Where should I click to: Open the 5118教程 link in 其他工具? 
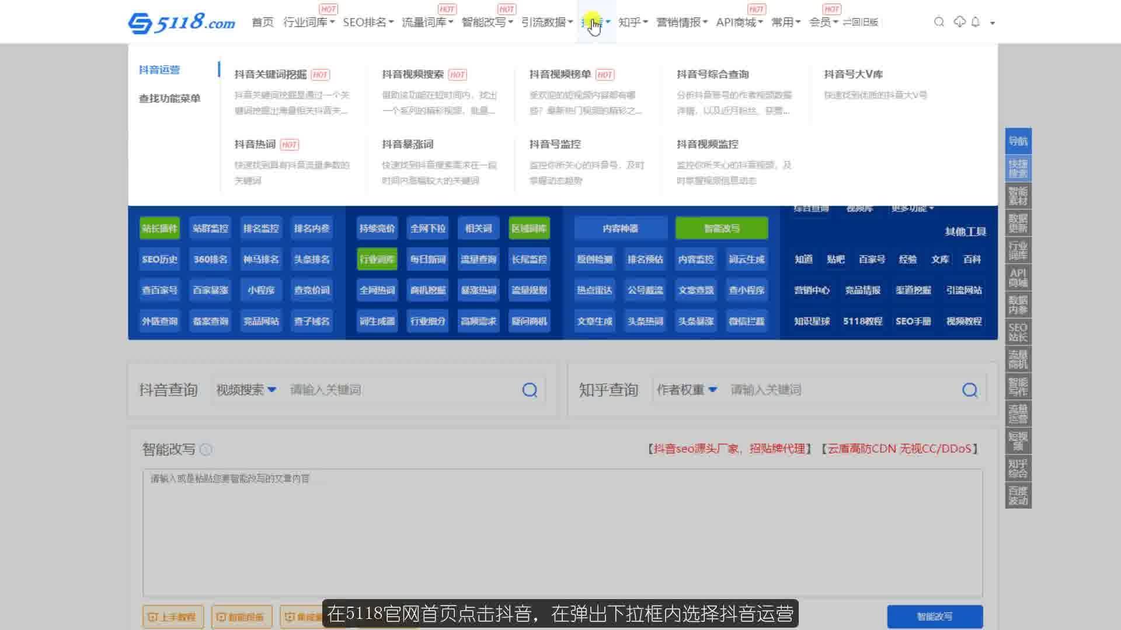(x=862, y=321)
